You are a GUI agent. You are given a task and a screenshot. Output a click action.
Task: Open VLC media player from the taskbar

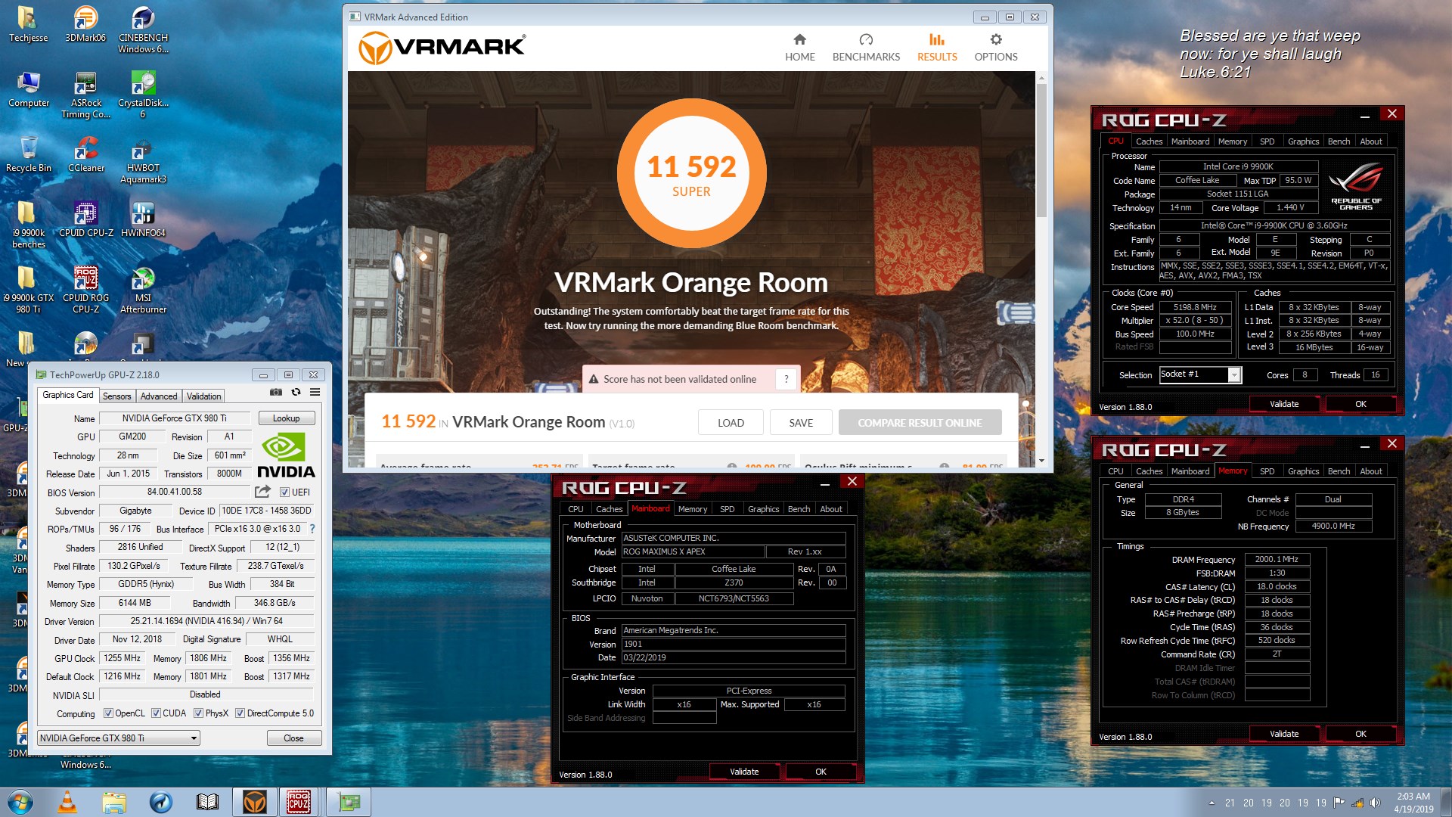coord(67,802)
